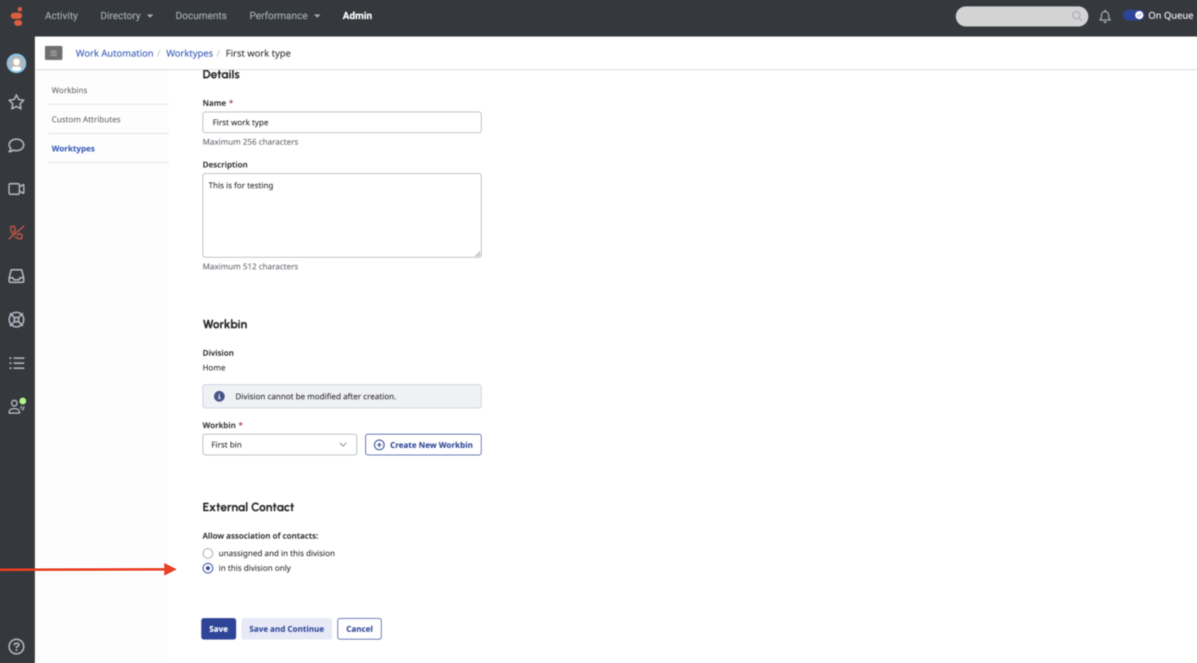The image size is (1197, 663).
Task: Select 'unassigned and in this division' radio
Action: tap(208, 553)
